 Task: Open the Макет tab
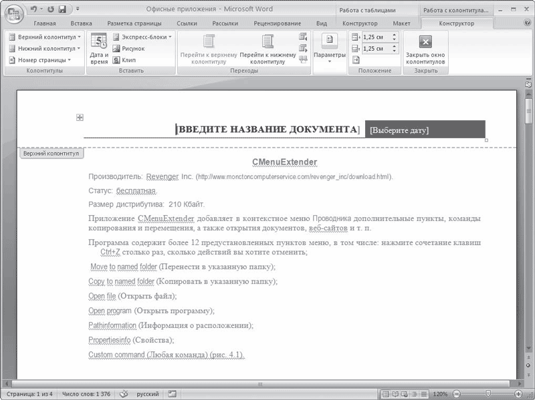401,23
